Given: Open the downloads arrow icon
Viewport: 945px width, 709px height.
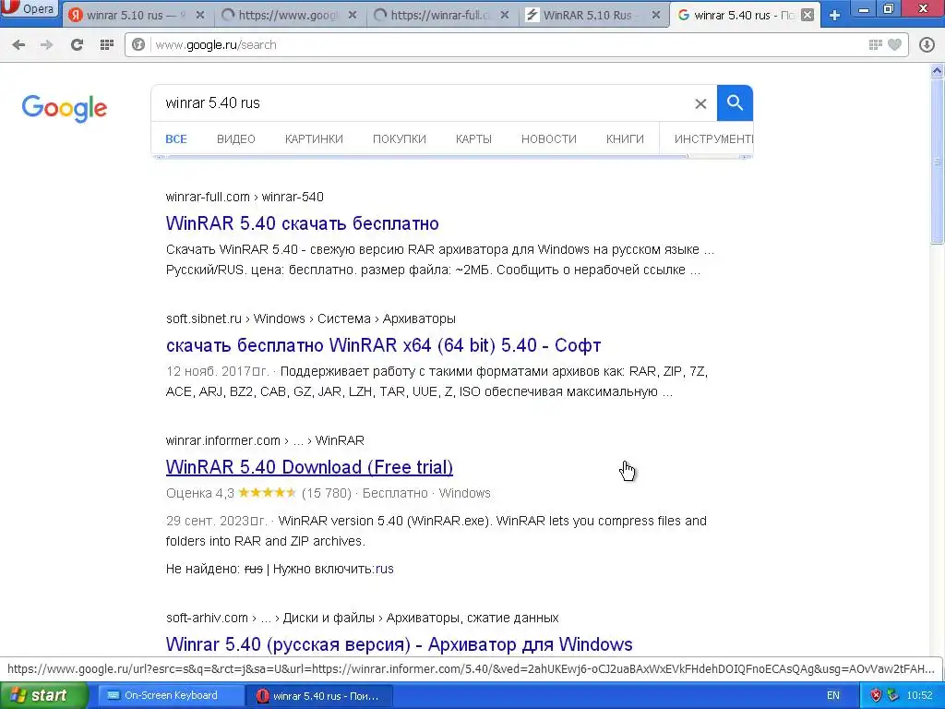Looking at the screenshot, I should pyautogui.click(x=927, y=44).
